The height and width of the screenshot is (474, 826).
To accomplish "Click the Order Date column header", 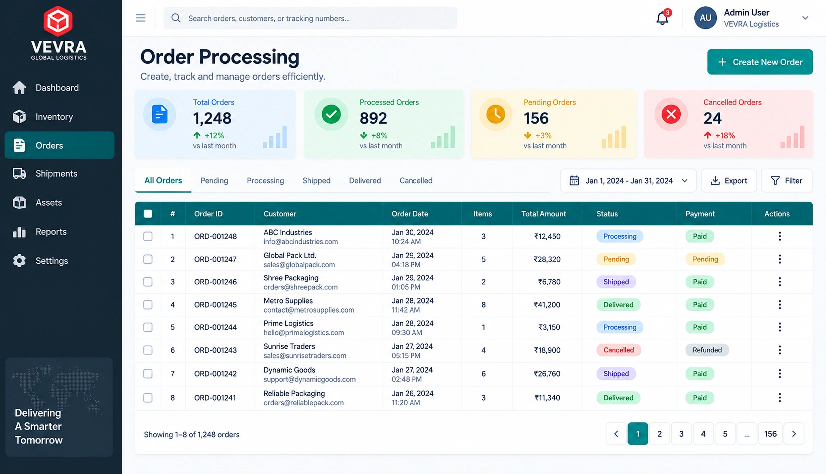I will click(410, 214).
